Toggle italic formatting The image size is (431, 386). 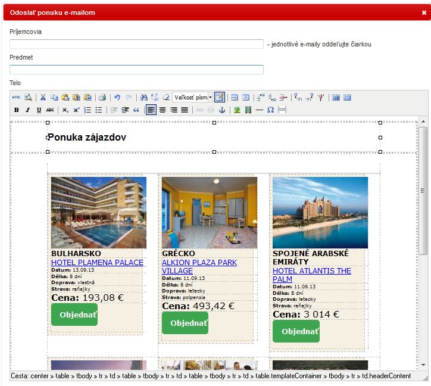coord(28,110)
